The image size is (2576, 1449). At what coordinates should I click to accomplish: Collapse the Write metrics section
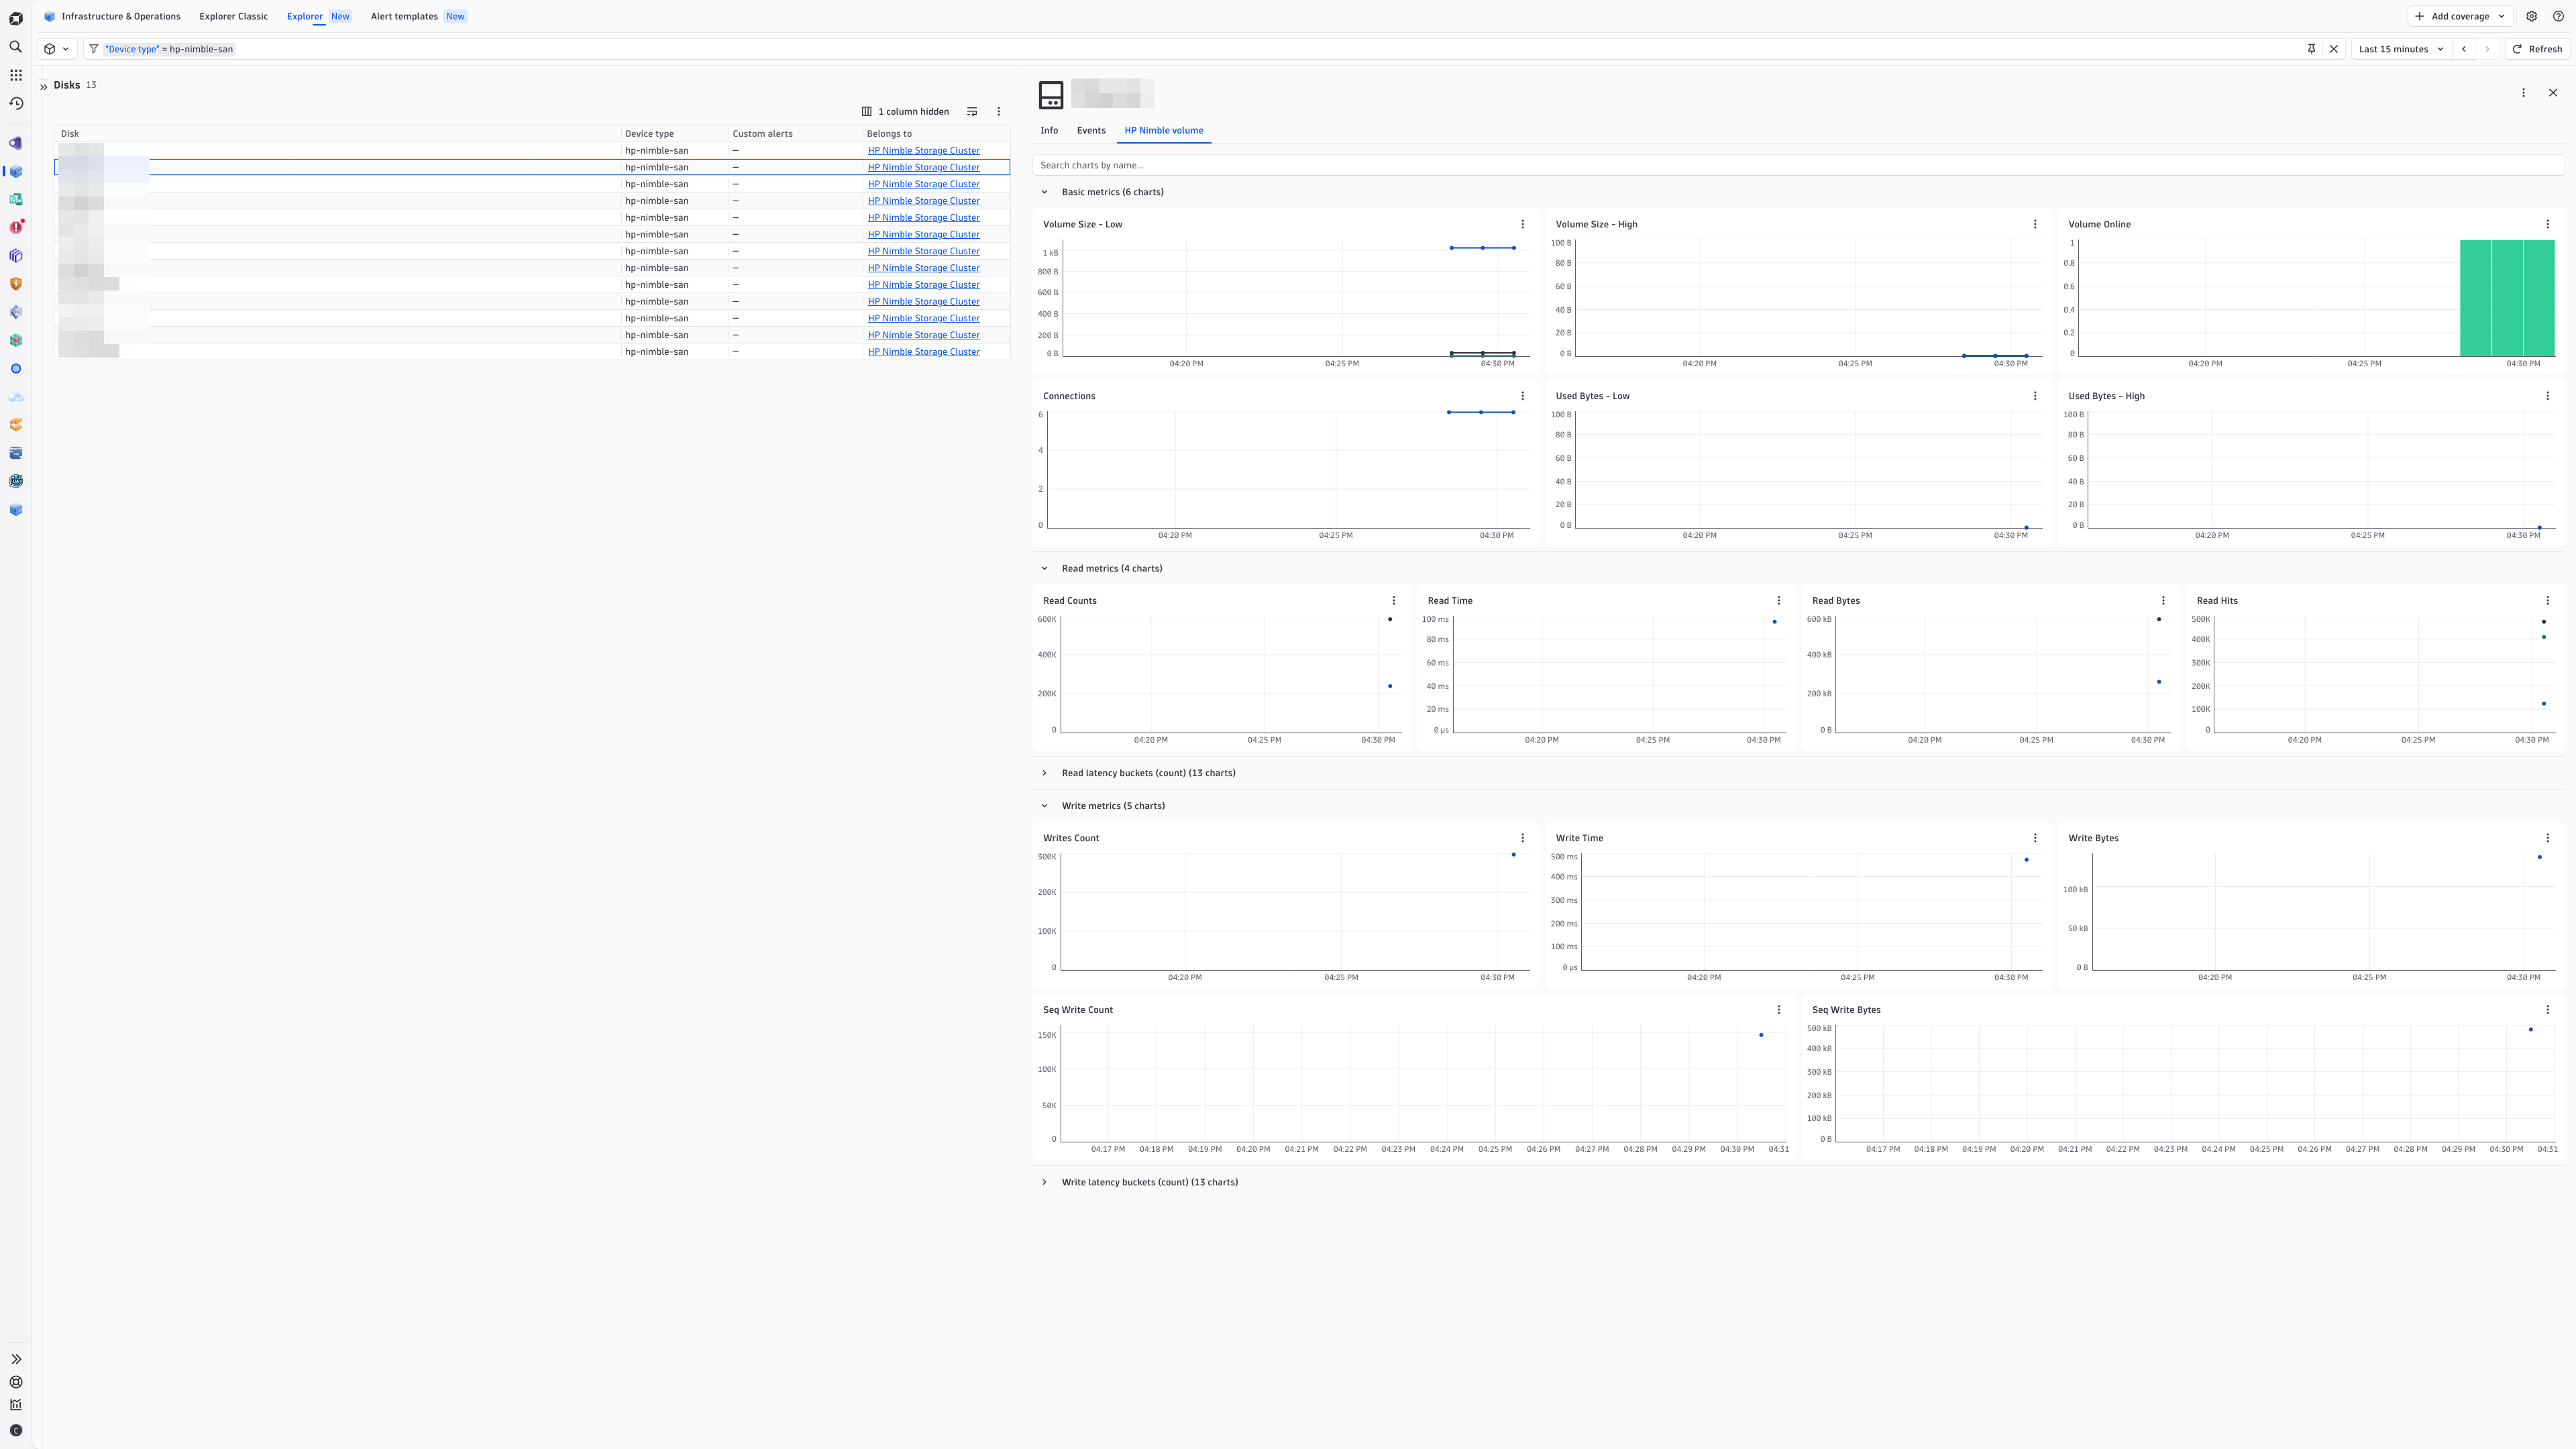(1045, 806)
